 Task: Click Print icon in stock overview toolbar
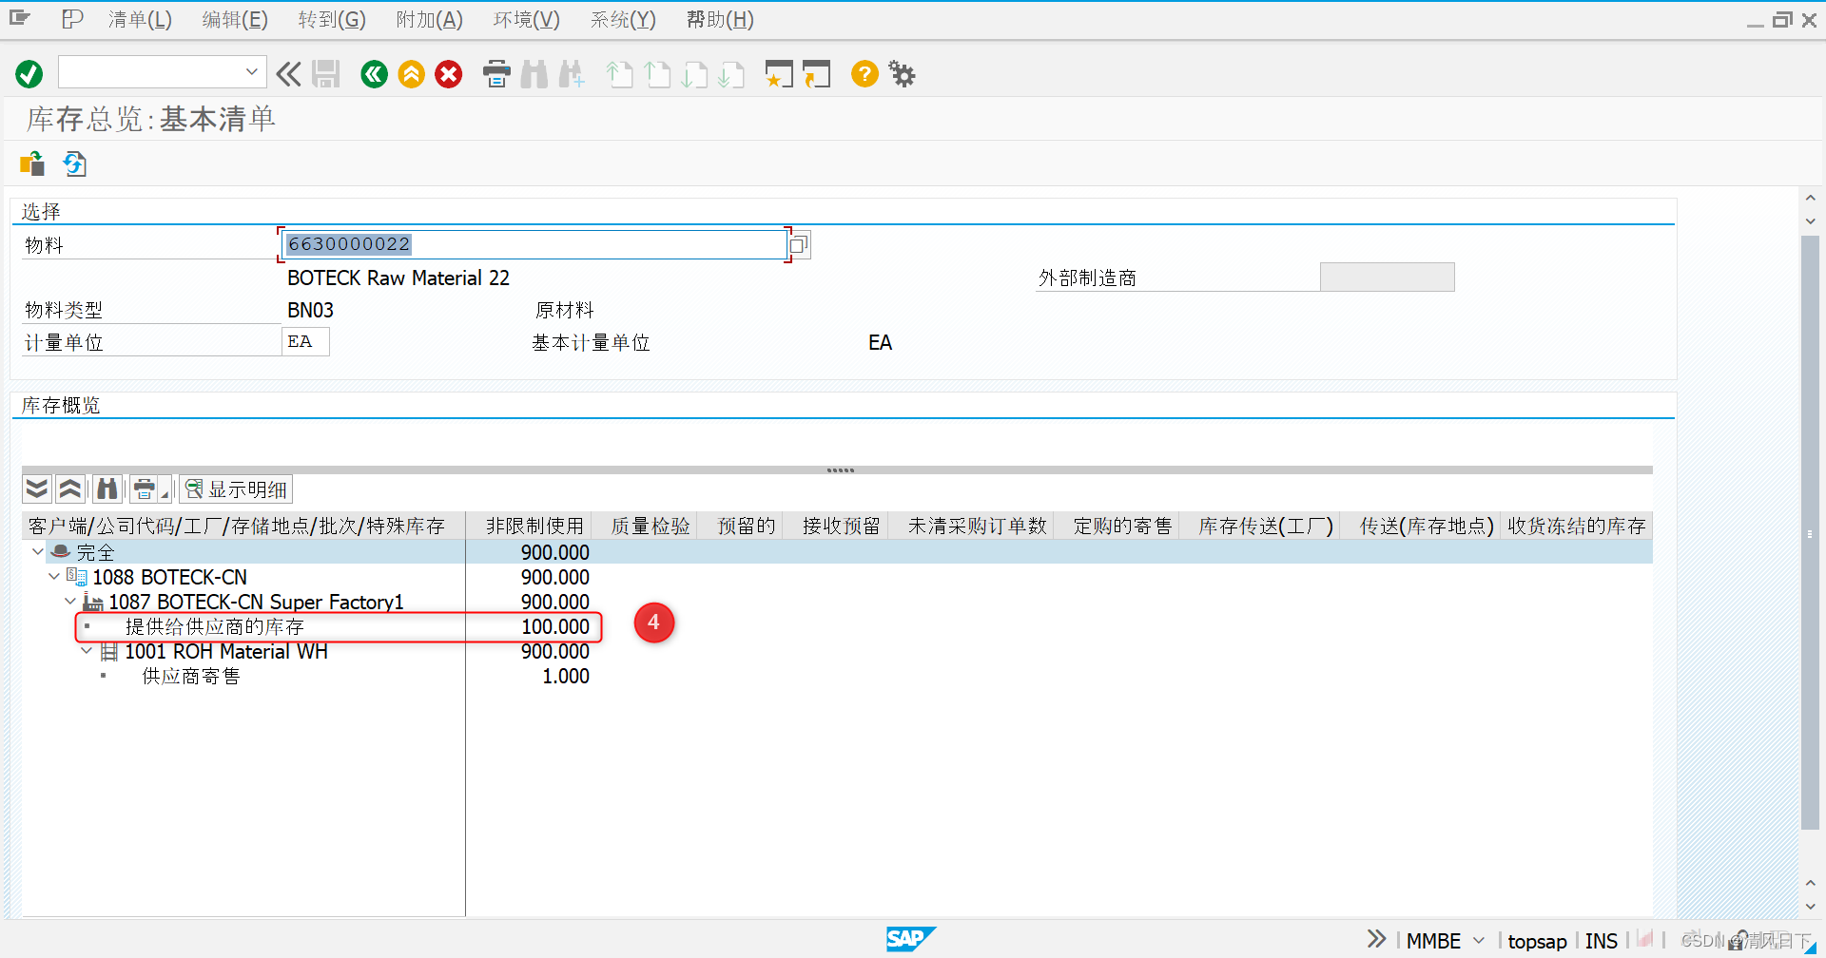point(144,489)
